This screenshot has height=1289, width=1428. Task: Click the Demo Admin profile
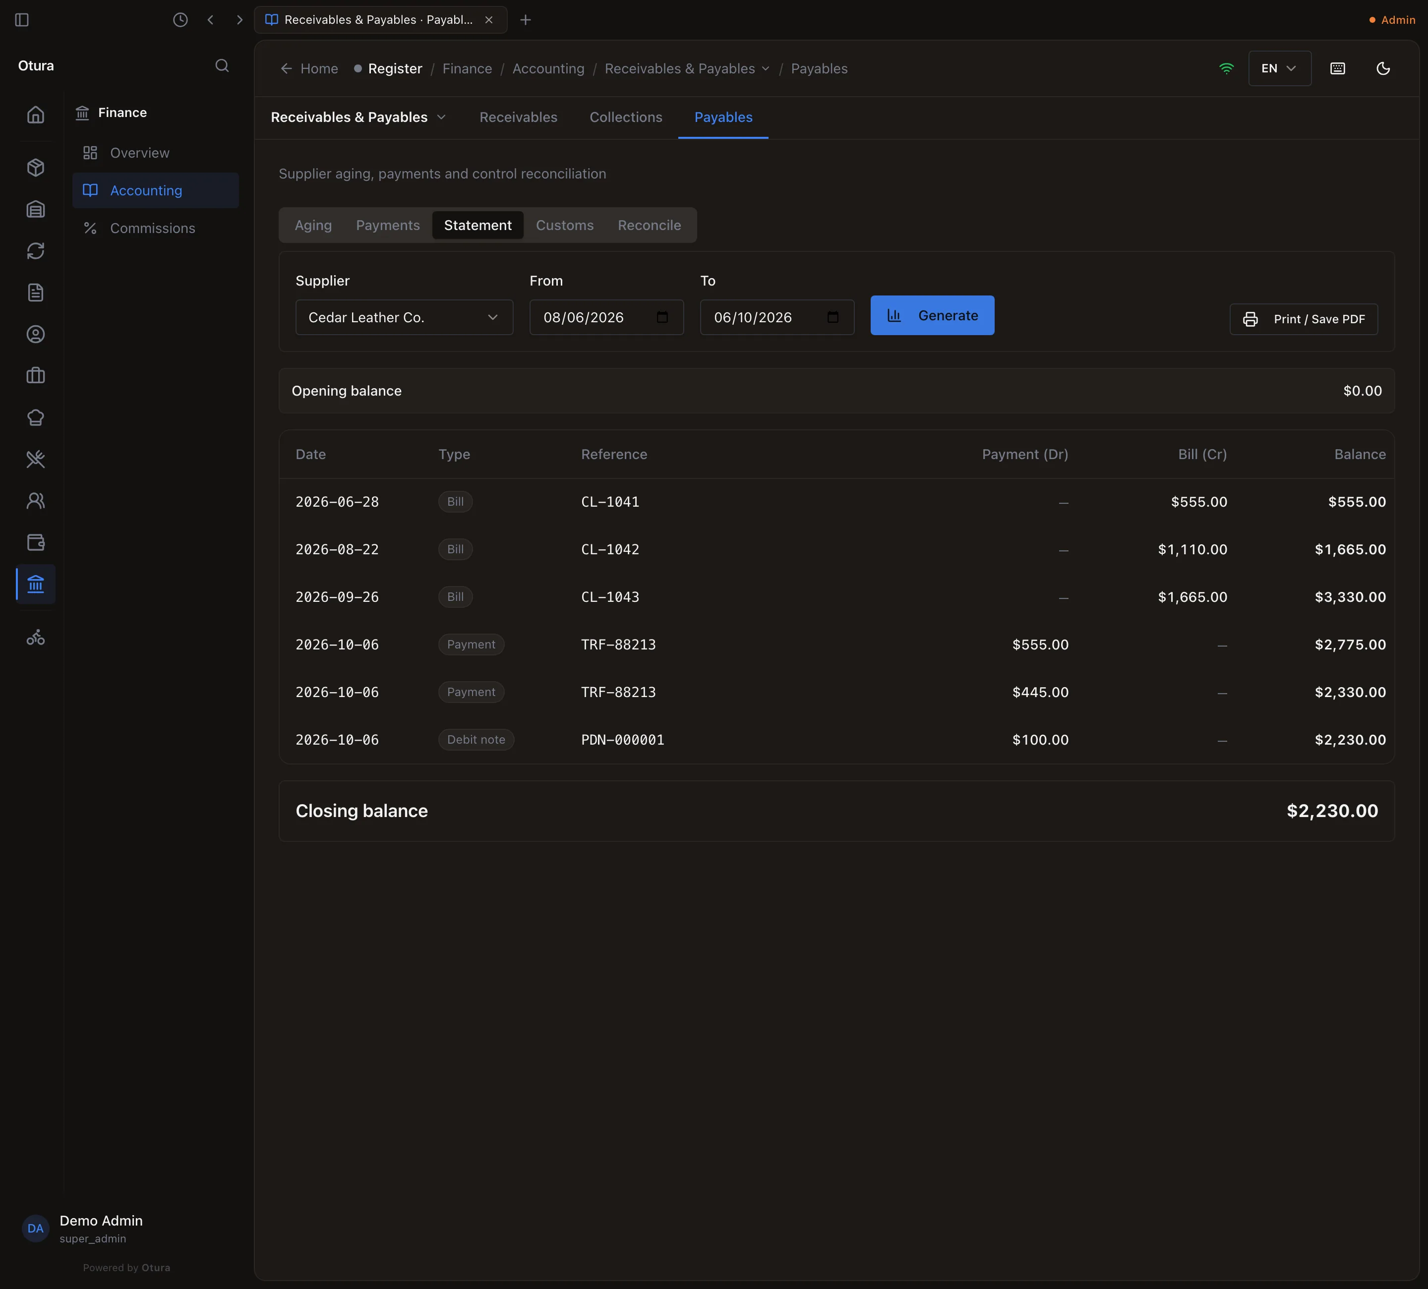(x=82, y=1229)
